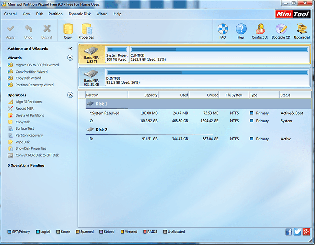Sort by the Status column header
315x245 pixels.
click(x=295, y=95)
